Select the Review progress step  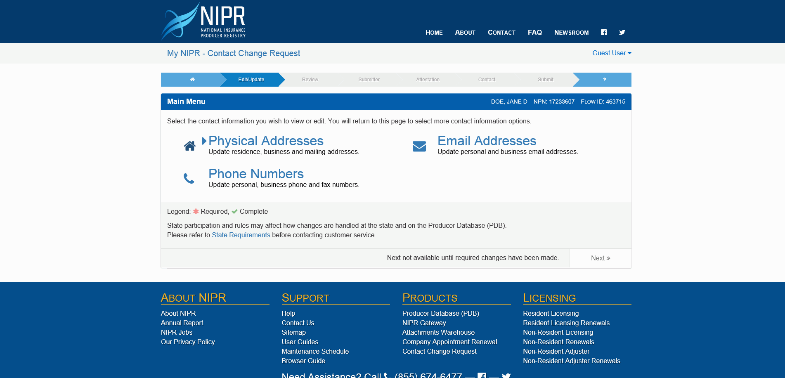(x=310, y=80)
